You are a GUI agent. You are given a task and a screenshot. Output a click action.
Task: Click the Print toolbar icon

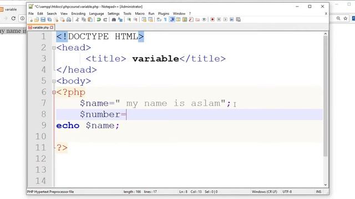(x=69, y=20)
